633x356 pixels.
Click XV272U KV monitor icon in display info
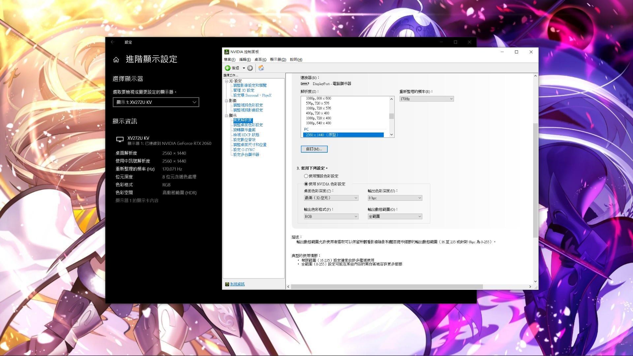click(x=120, y=139)
